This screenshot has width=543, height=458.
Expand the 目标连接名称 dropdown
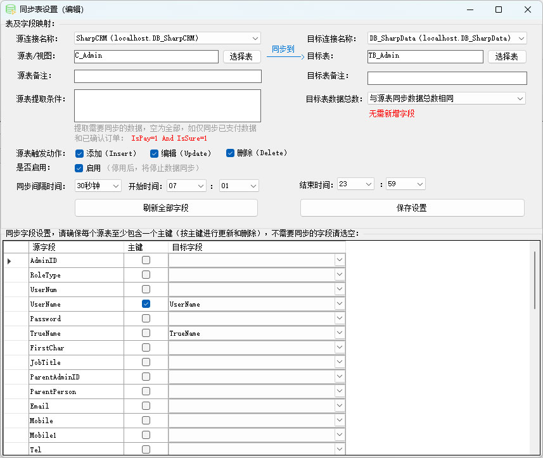(x=521, y=38)
